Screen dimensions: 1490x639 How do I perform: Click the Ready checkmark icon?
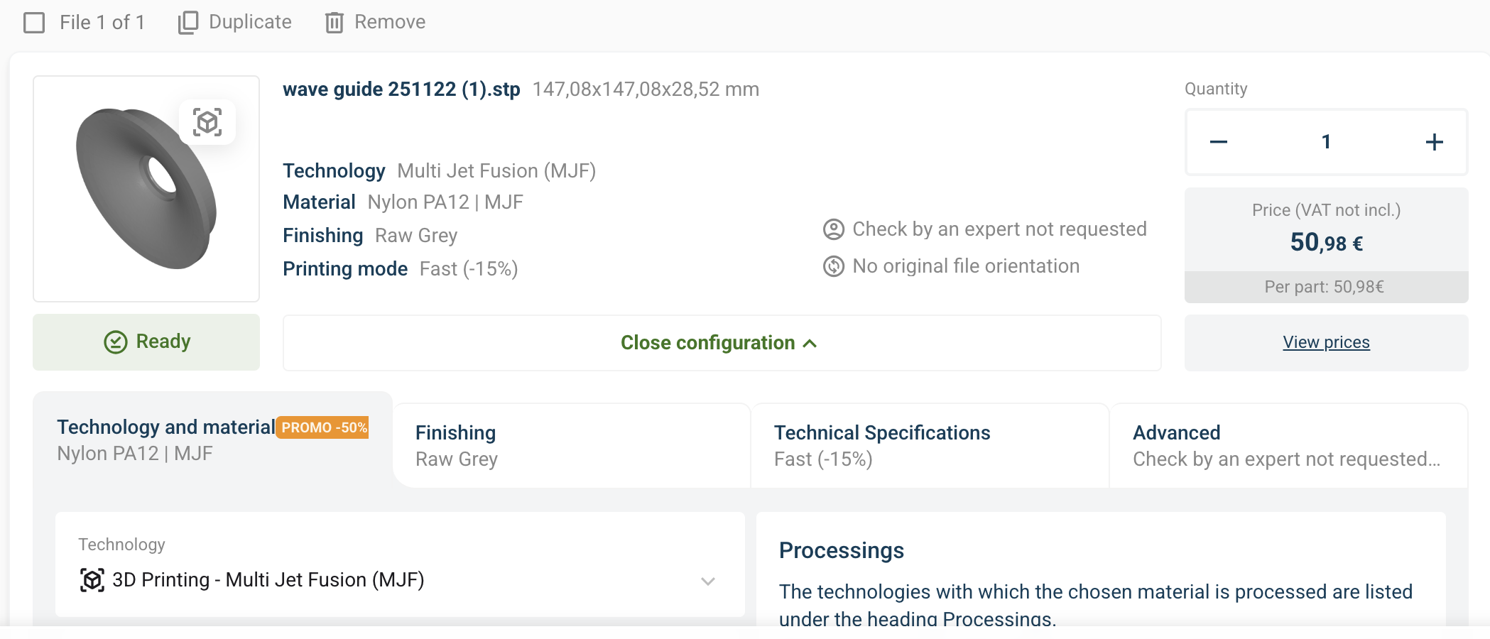[x=116, y=342]
